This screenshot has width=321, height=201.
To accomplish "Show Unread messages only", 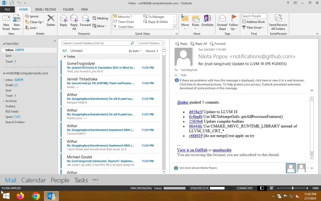I will tap(76, 51).
